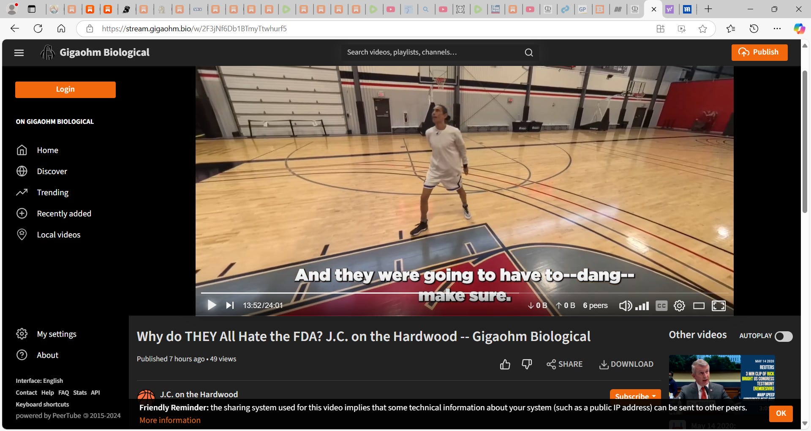811x431 pixels.
Task: Refresh the page
Action: (x=38, y=29)
